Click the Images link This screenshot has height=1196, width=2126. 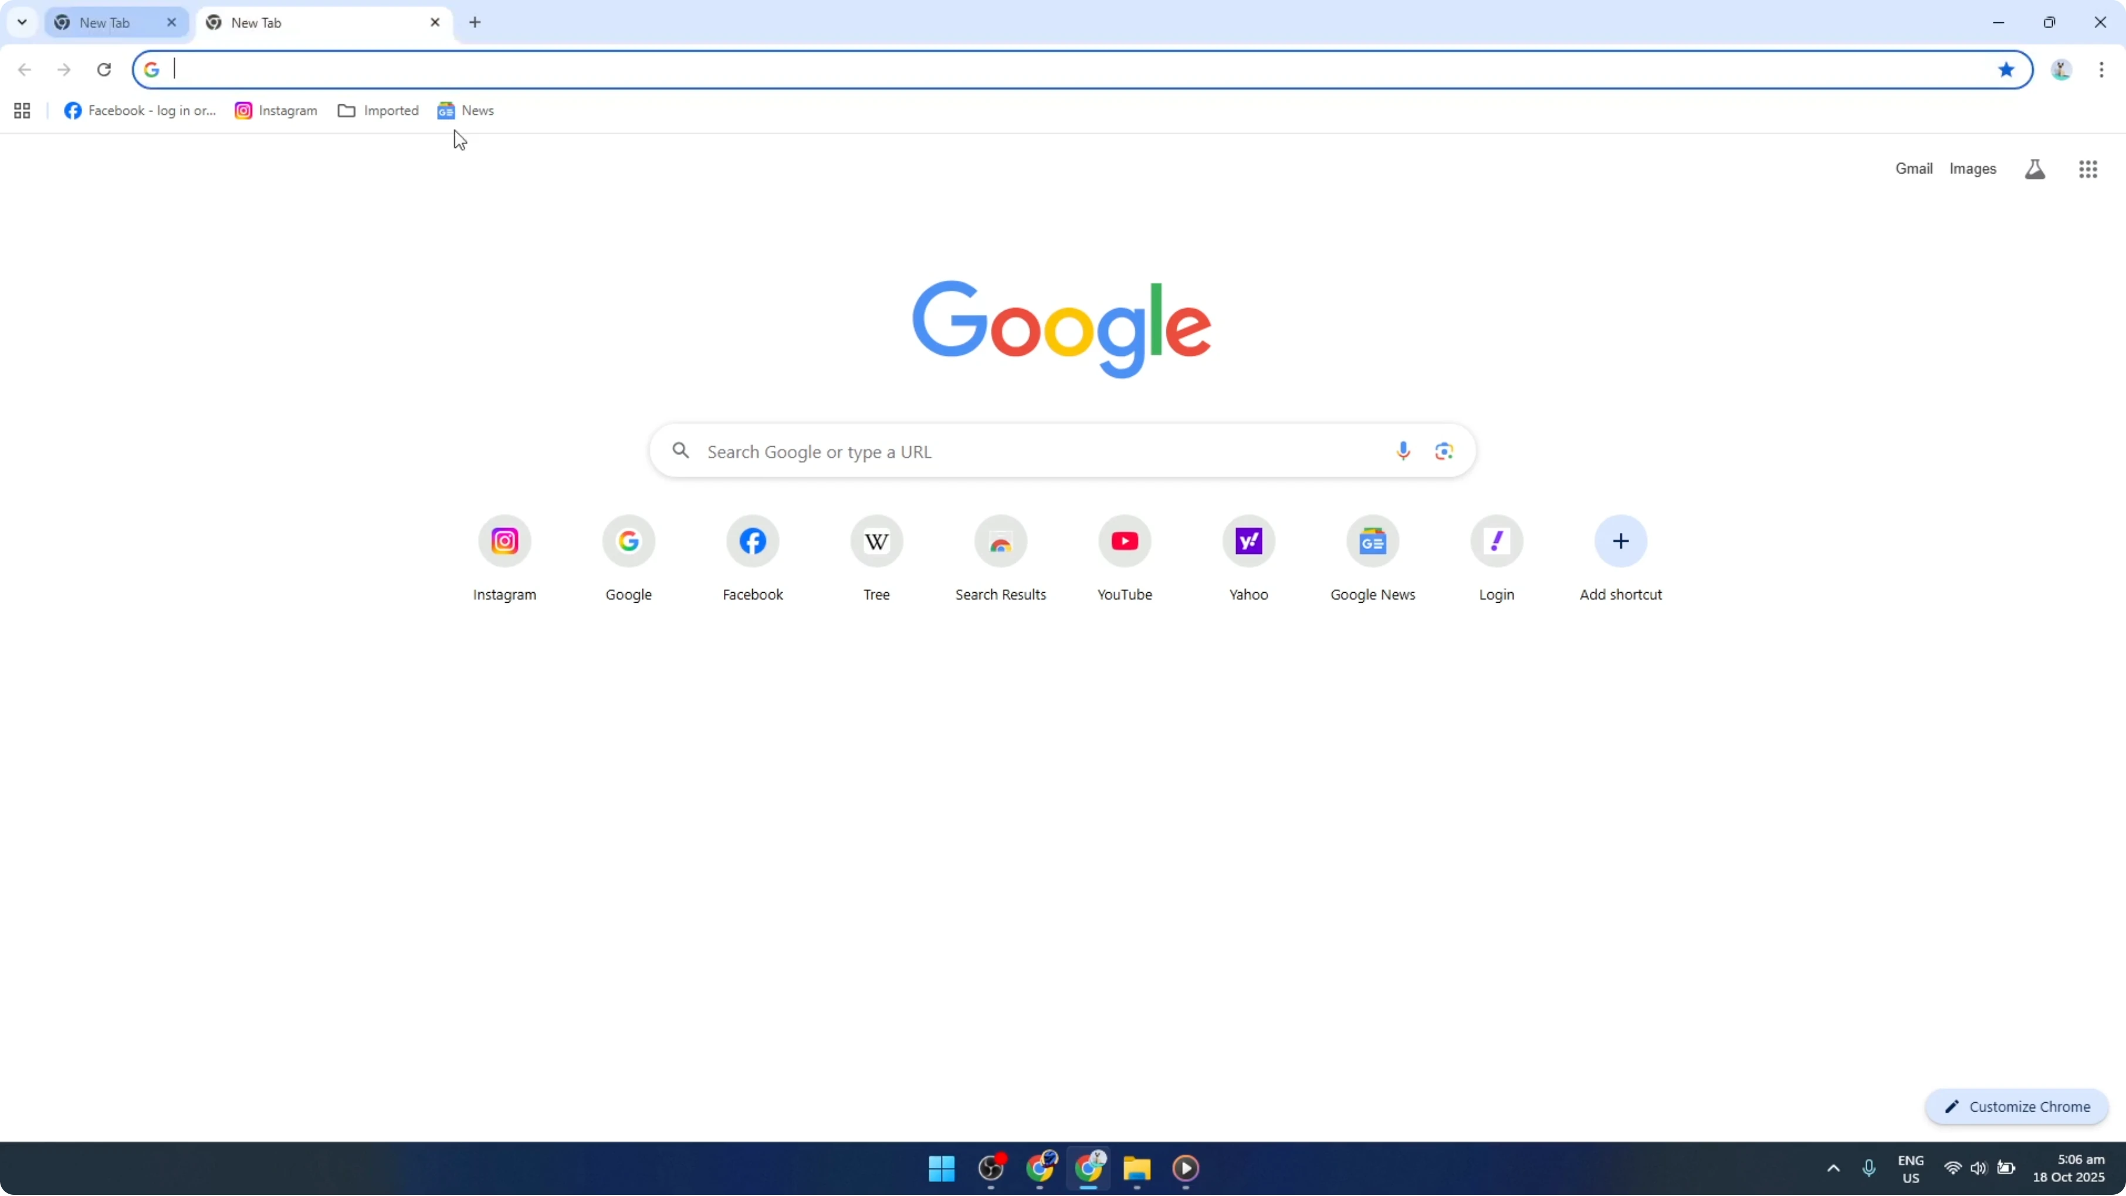[1972, 169]
